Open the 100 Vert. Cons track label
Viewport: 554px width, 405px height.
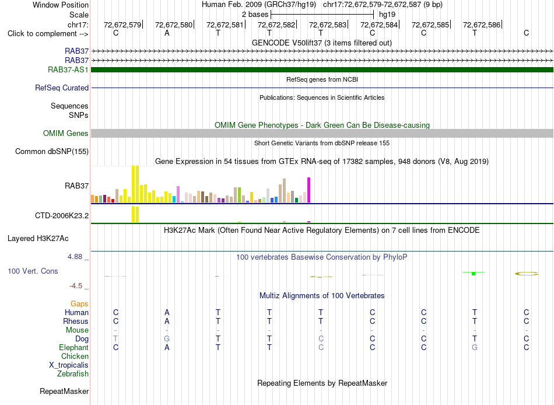[33, 271]
